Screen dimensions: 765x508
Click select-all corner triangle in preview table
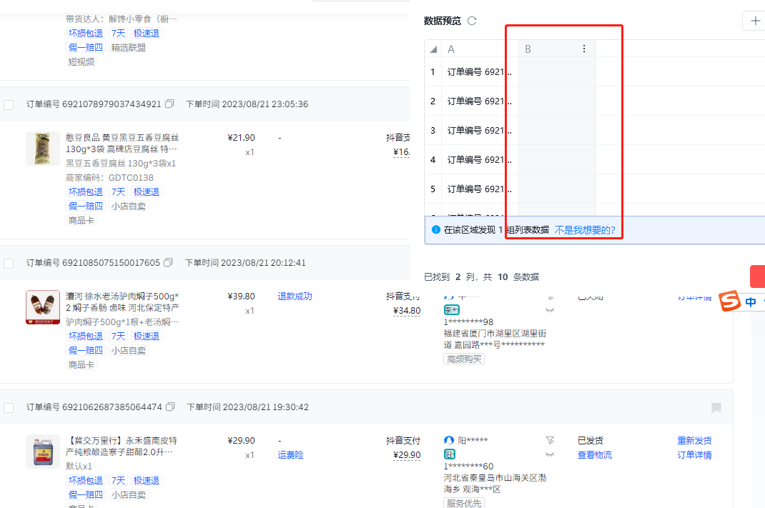(x=433, y=49)
